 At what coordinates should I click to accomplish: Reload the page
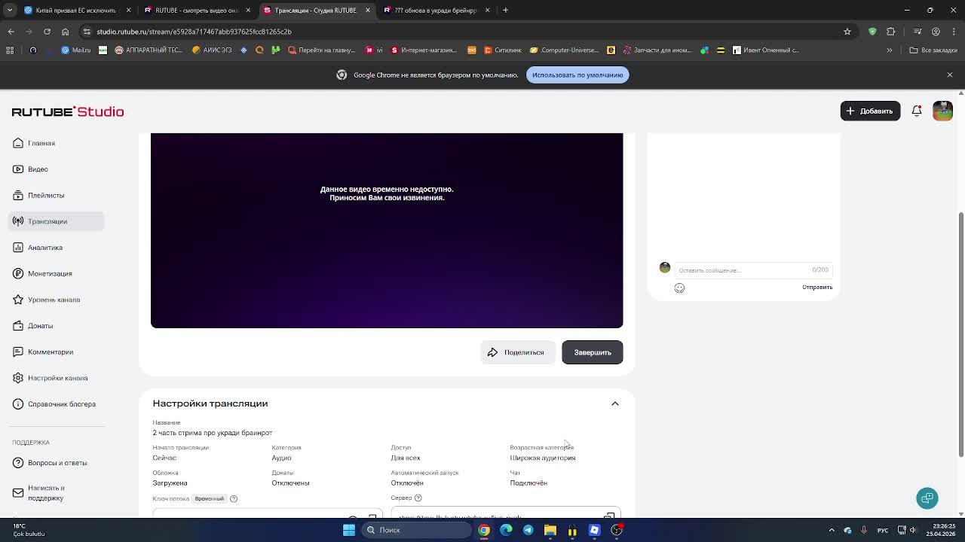(47, 32)
